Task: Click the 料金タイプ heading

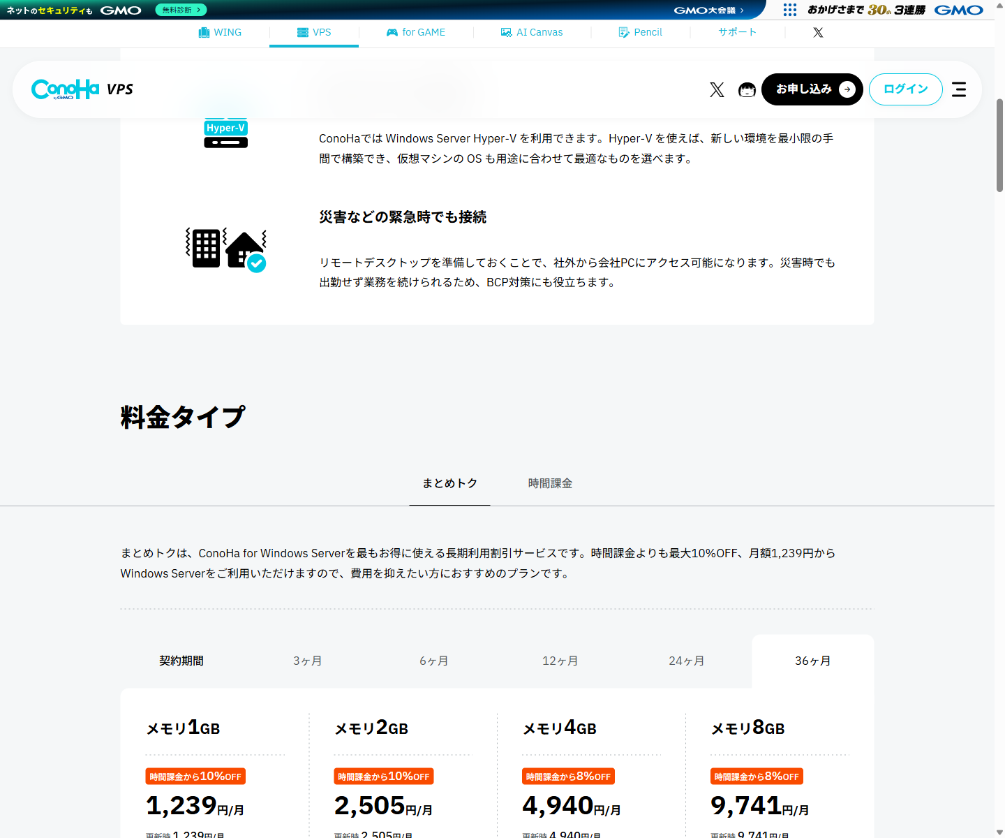Action: click(x=183, y=417)
